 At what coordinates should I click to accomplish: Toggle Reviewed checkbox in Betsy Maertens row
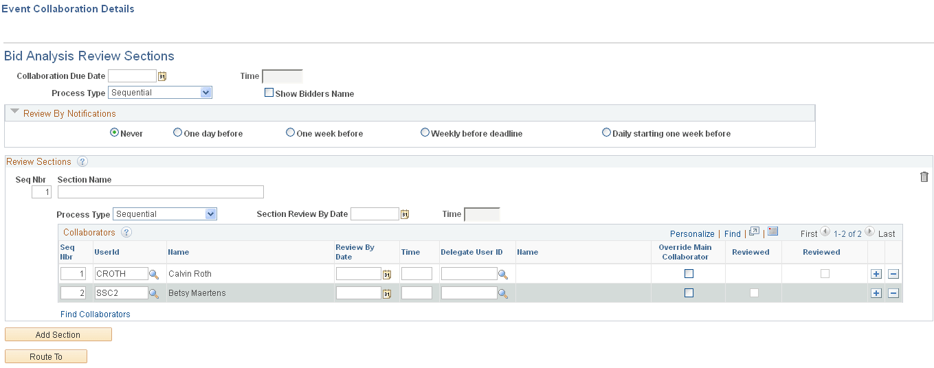[x=754, y=292]
